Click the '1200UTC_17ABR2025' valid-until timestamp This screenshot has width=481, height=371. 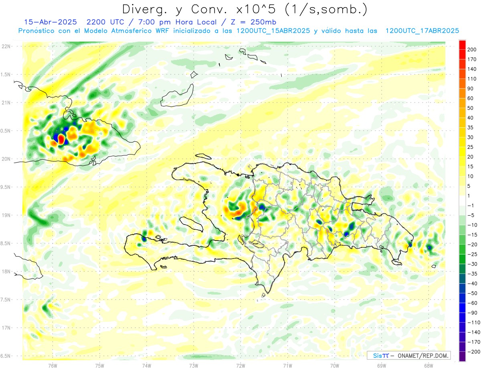click(422, 31)
